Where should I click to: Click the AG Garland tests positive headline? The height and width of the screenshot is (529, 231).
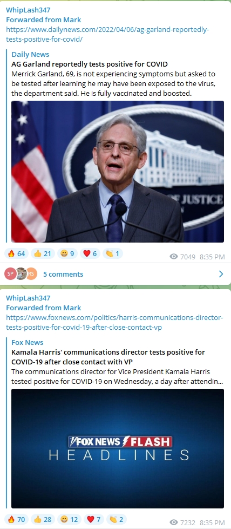(90, 64)
